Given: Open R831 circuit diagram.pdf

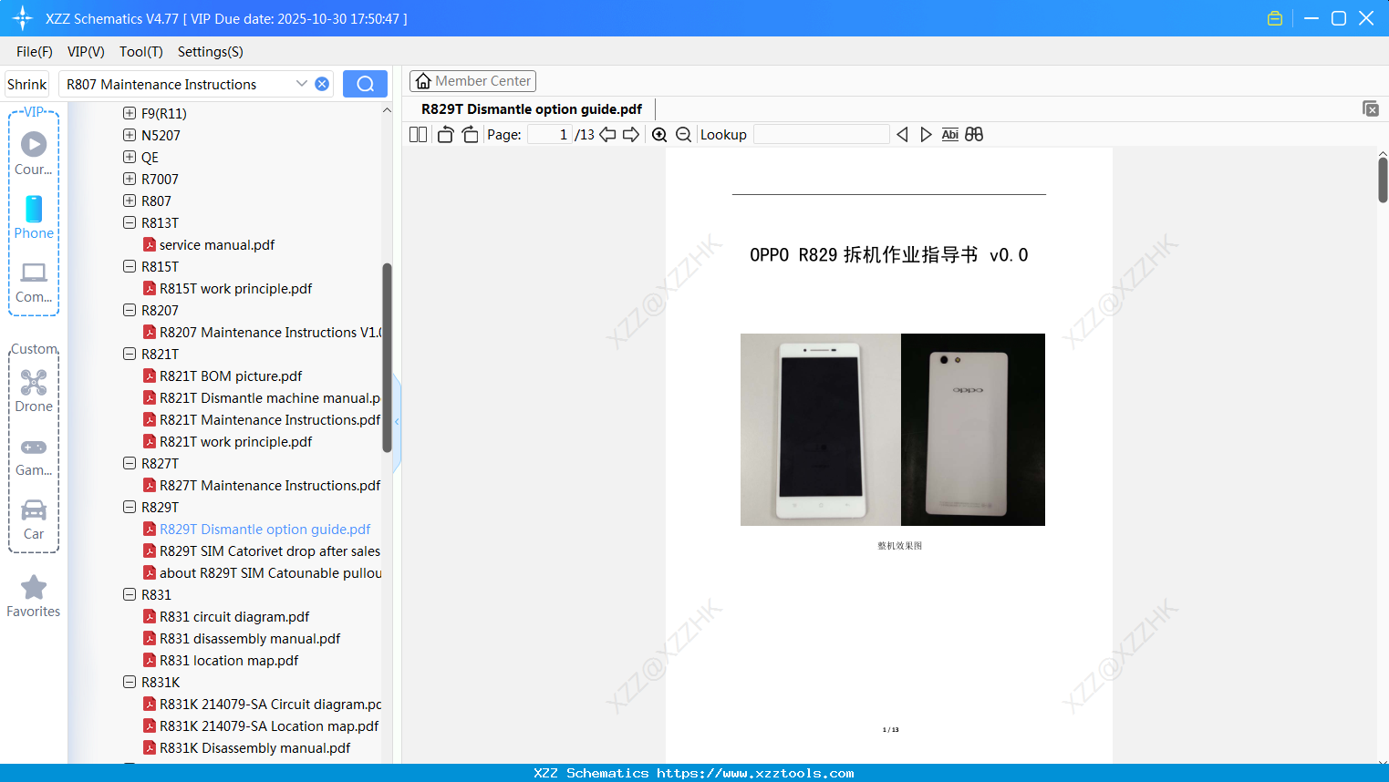Looking at the screenshot, I should coord(233,616).
